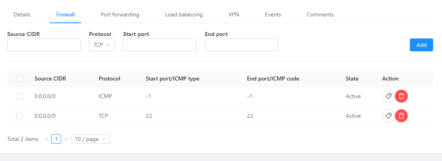The width and height of the screenshot is (442, 161).
Task: Focus the Start port input field
Action: (160, 45)
